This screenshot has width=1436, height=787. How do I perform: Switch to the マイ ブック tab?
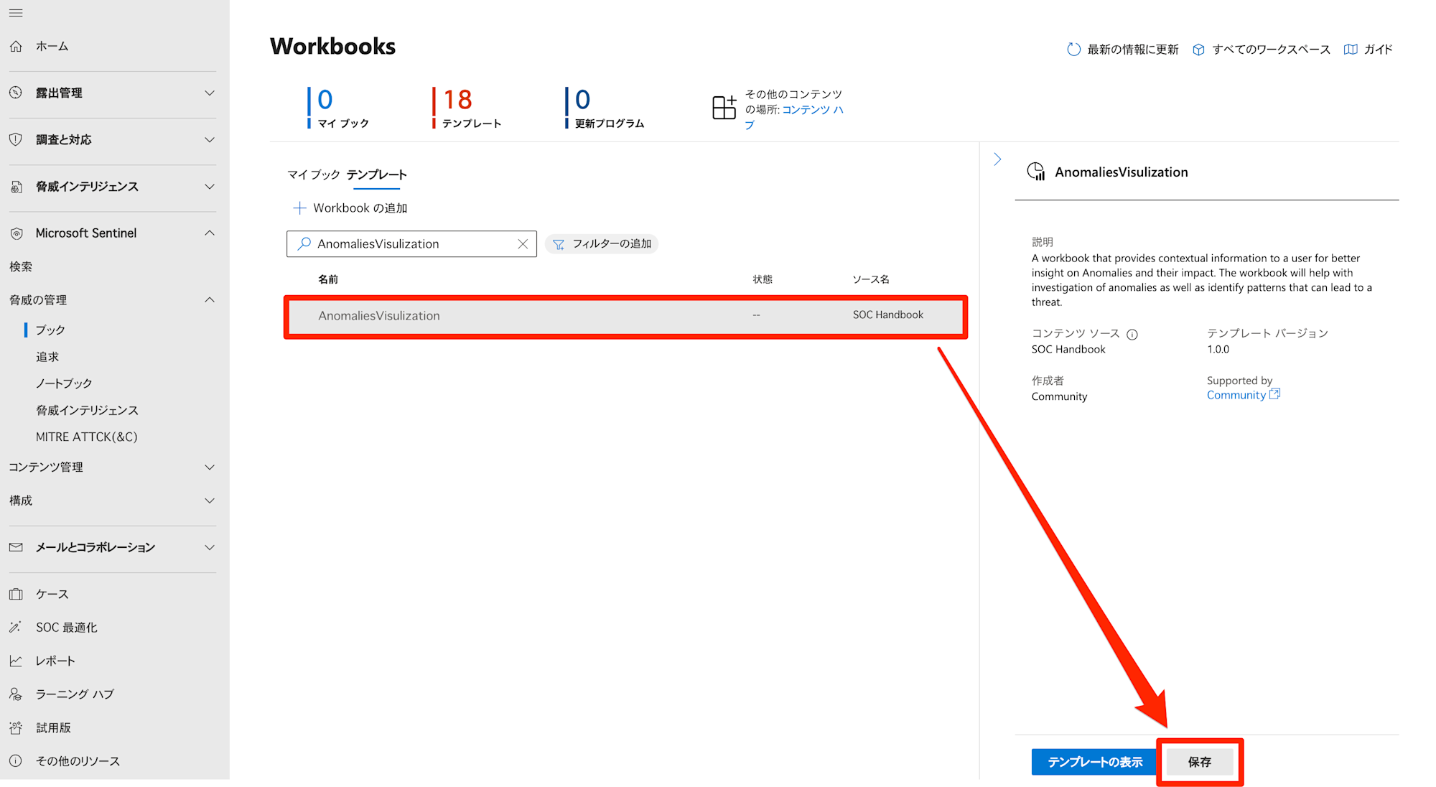314,174
